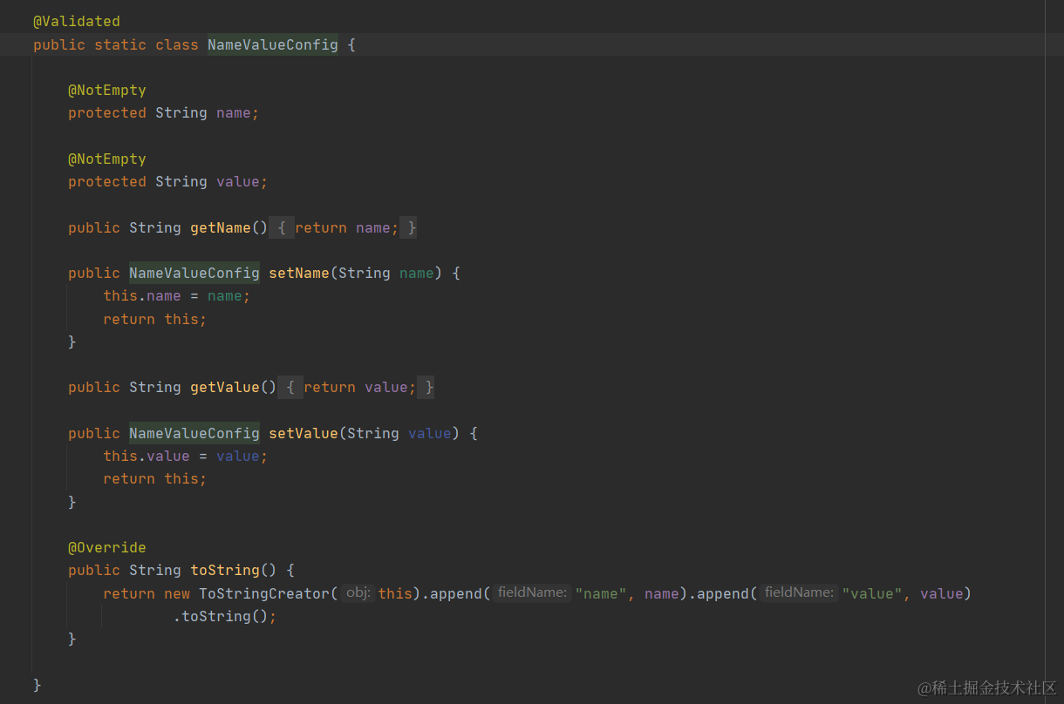Click the fieldName hint before "value"
This screenshot has width=1064, height=704.
[x=799, y=592]
